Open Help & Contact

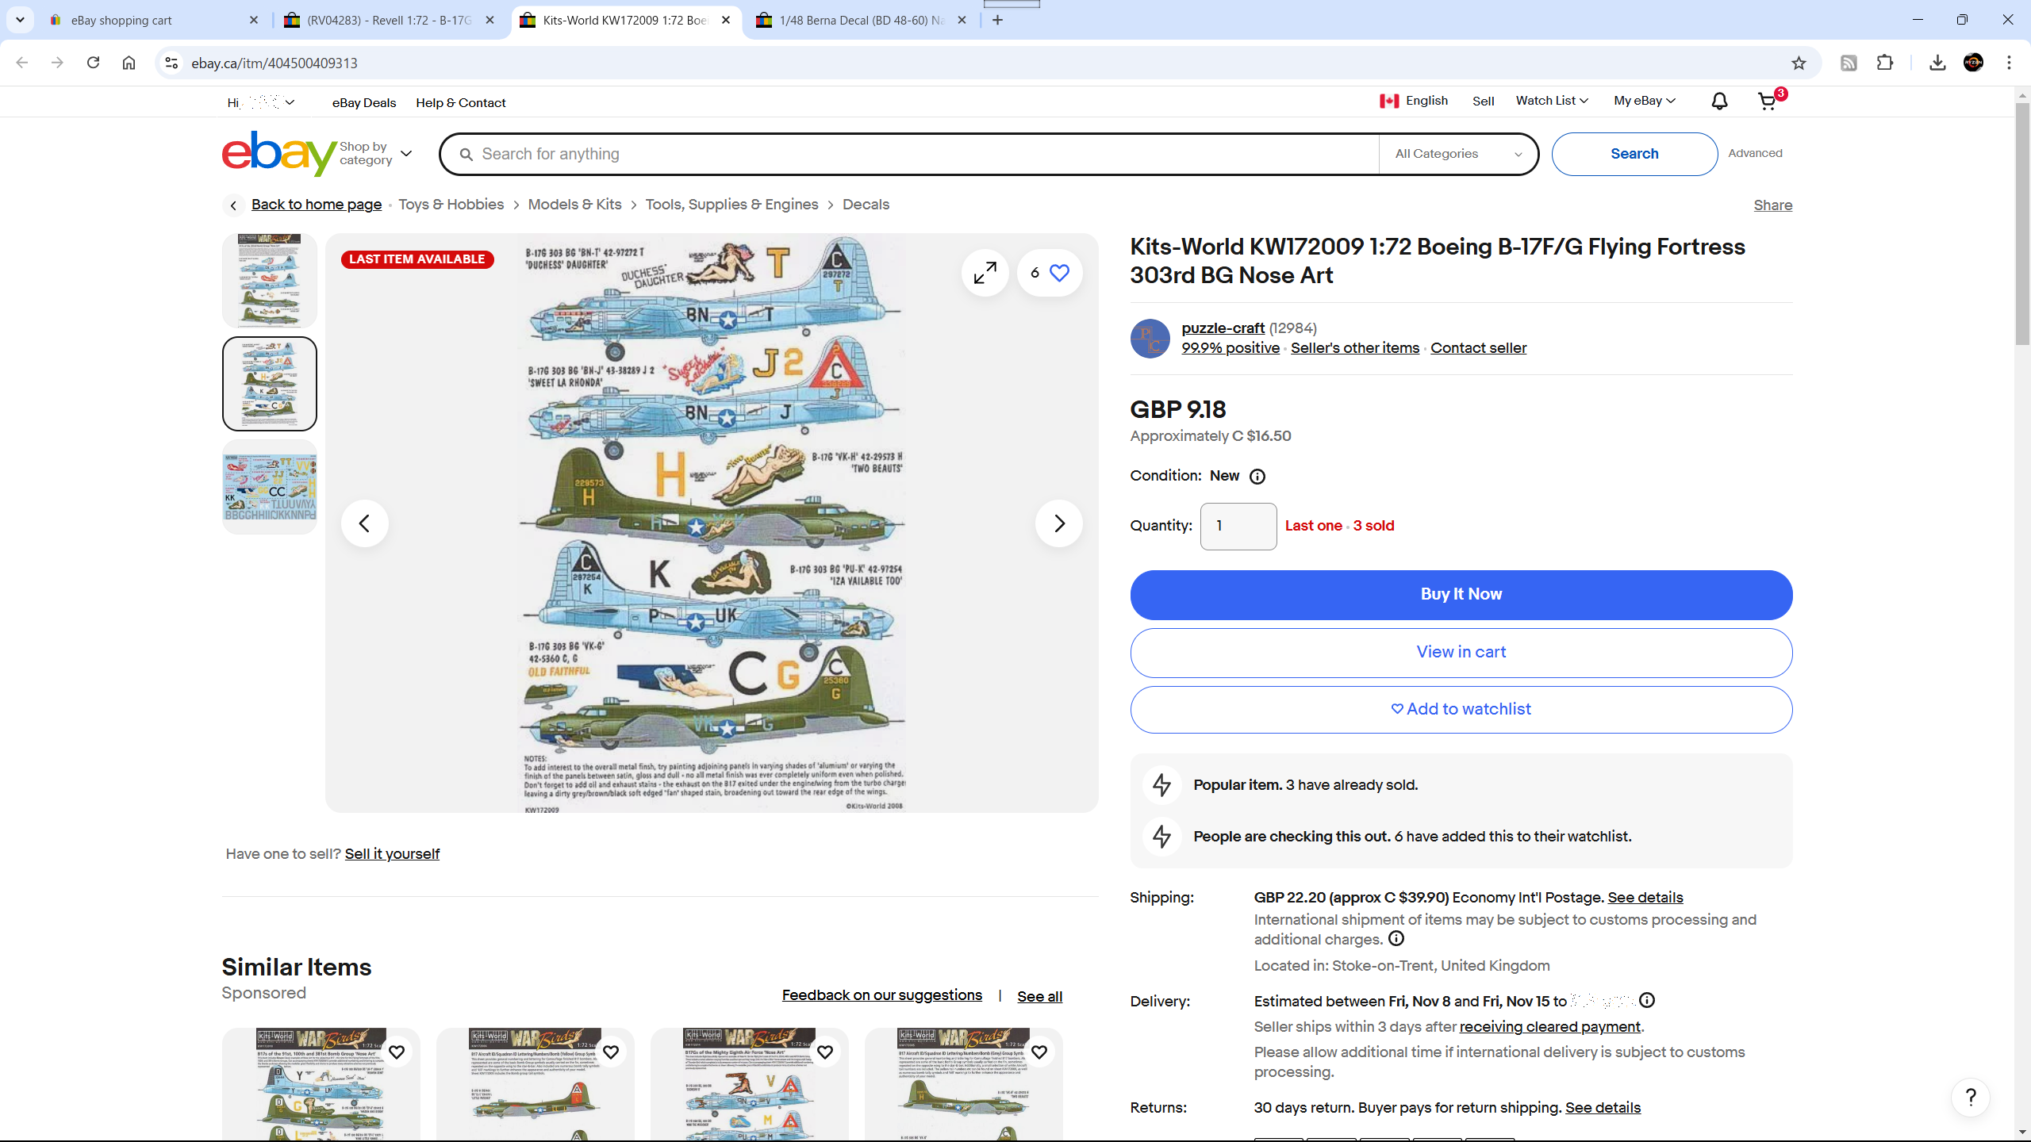[461, 103]
